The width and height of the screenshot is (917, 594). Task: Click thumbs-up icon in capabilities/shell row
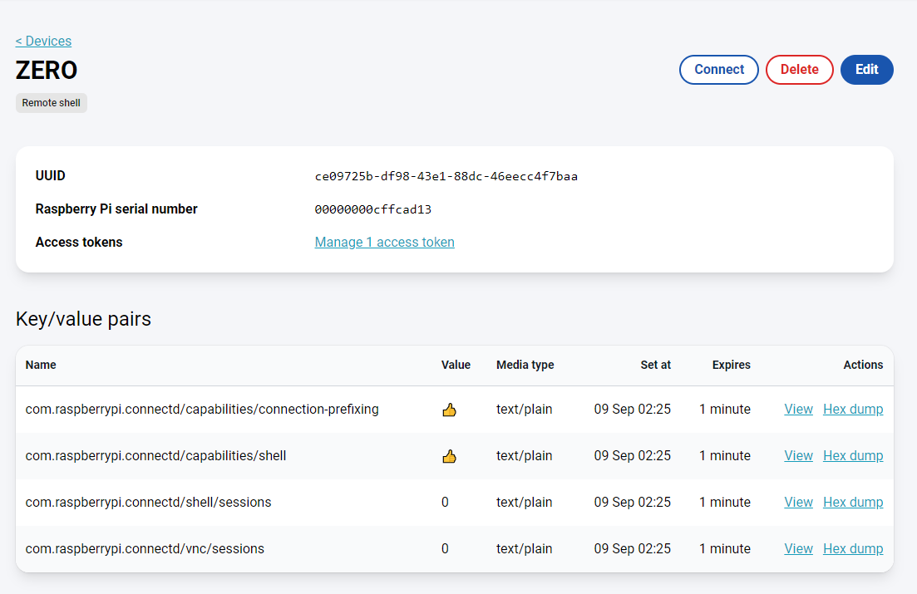coord(449,456)
